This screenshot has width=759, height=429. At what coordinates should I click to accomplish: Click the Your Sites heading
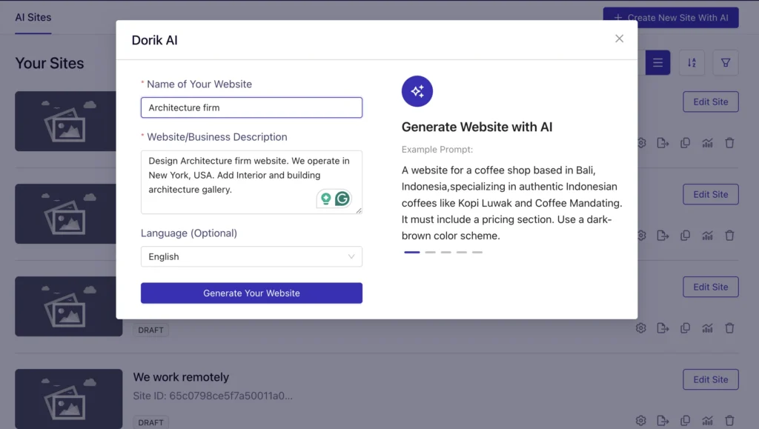pyautogui.click(x=50, y=63)
